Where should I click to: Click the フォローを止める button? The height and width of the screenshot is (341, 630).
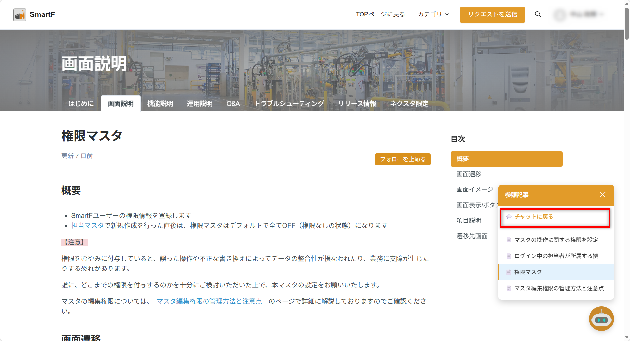click(402, 159)
